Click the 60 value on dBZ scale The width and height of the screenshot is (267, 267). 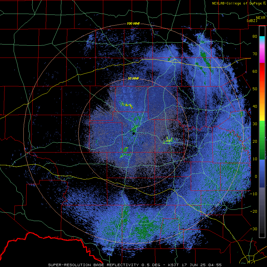(x=255, y=71)
